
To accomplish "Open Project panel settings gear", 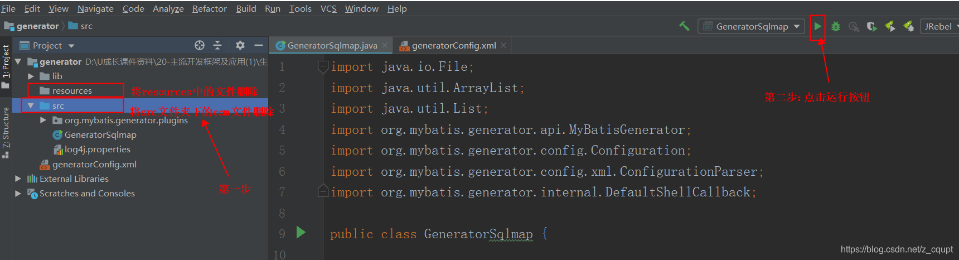I will 240,45.
